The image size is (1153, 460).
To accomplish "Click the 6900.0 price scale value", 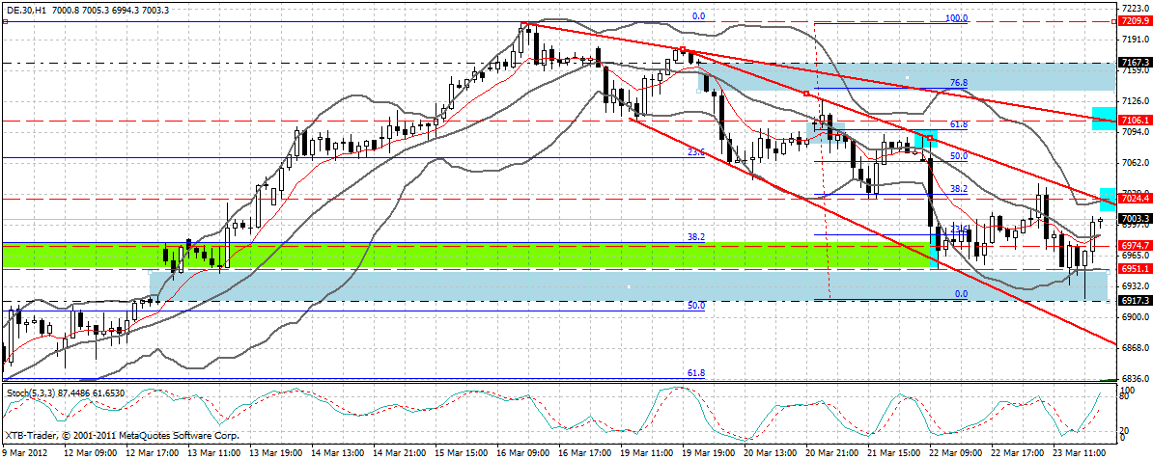I will pyautogui.click(x=1135, y=317).
